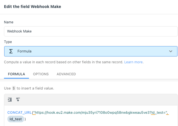The image size is (178, 126).
Task: Click the CONCAT_URL function name in editor
Action: (20, 113)
